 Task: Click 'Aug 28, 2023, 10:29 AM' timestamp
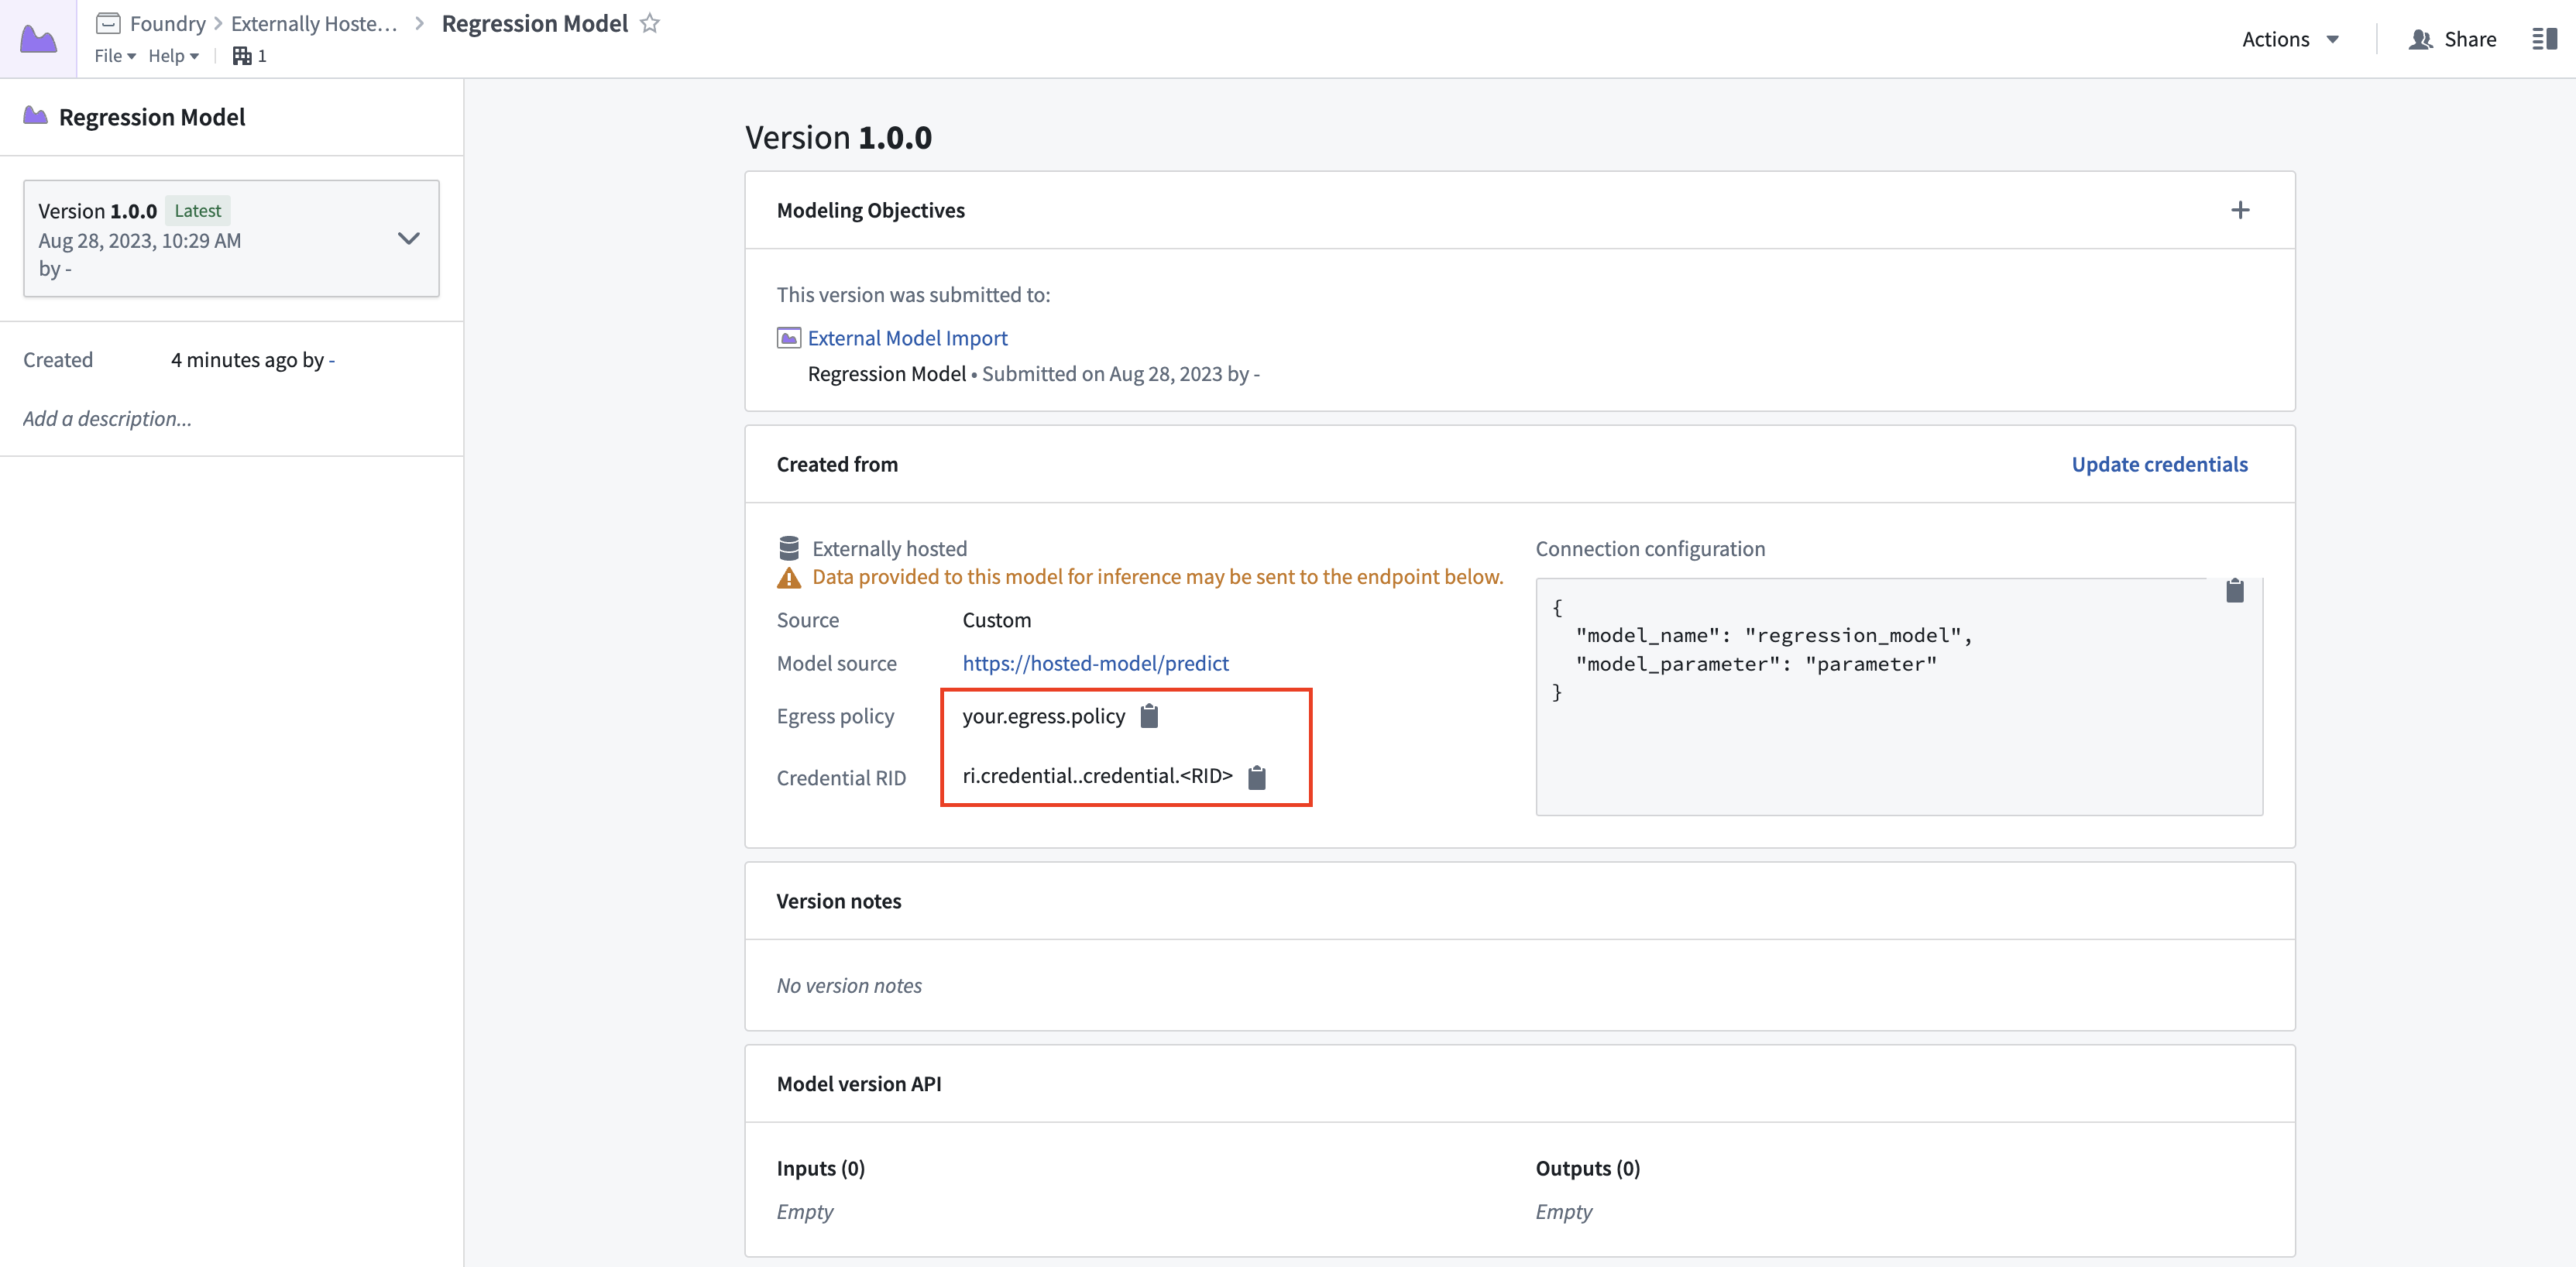click(139, 241)
